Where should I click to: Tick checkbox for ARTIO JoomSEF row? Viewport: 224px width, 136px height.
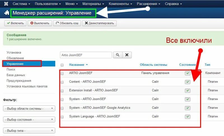pyautogui.click(x=62, y=74)
